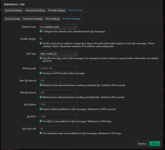Click 'Configures the default router advertisement' description
The width and height of the screenshot is (165, 150).
pyautogui.click(x=74, y=32)
